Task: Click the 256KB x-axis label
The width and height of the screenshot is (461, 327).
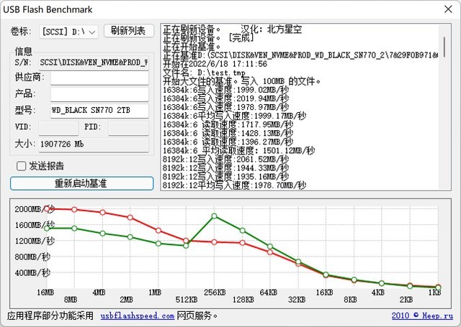Action: coord(215,293)
